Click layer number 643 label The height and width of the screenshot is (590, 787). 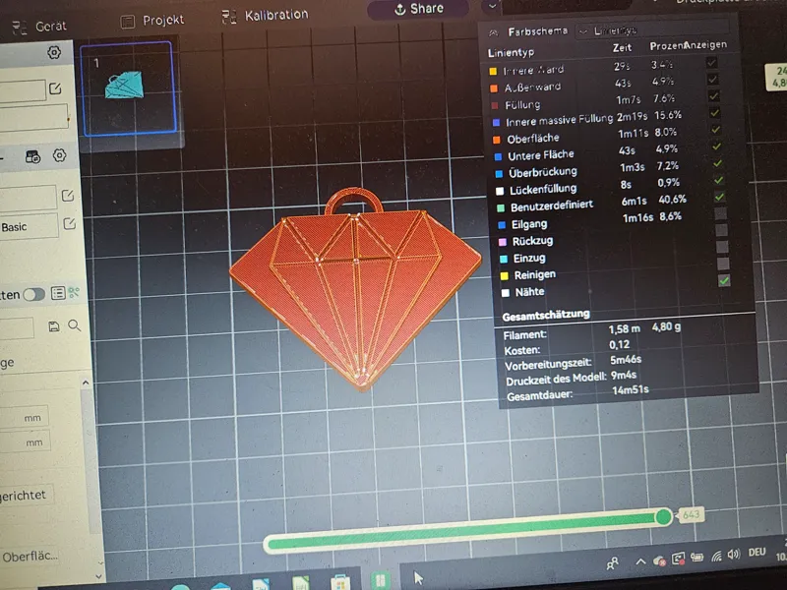pos(692,514)
